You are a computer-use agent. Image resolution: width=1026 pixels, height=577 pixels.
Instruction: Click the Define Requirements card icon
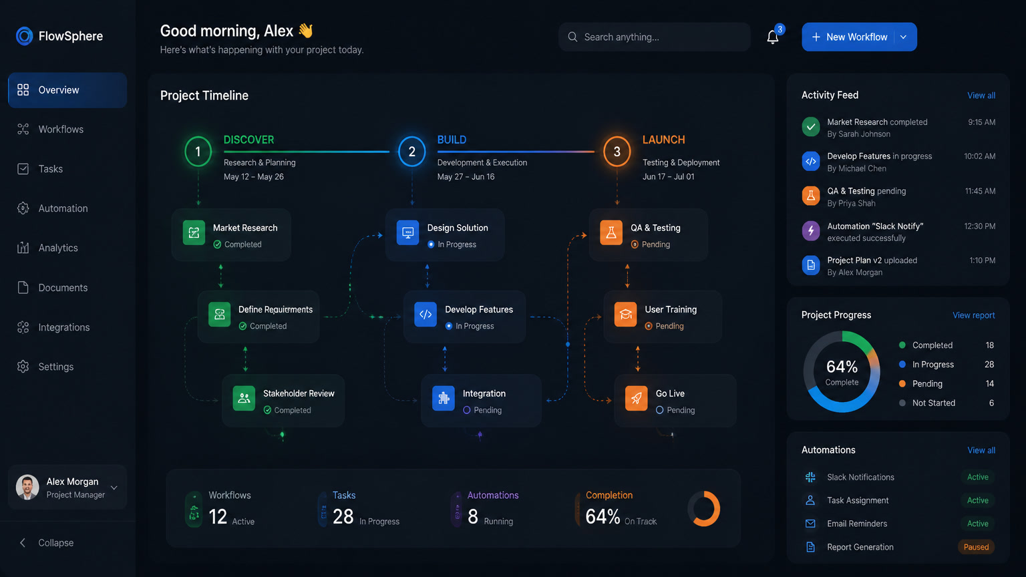tap(219, 315)
